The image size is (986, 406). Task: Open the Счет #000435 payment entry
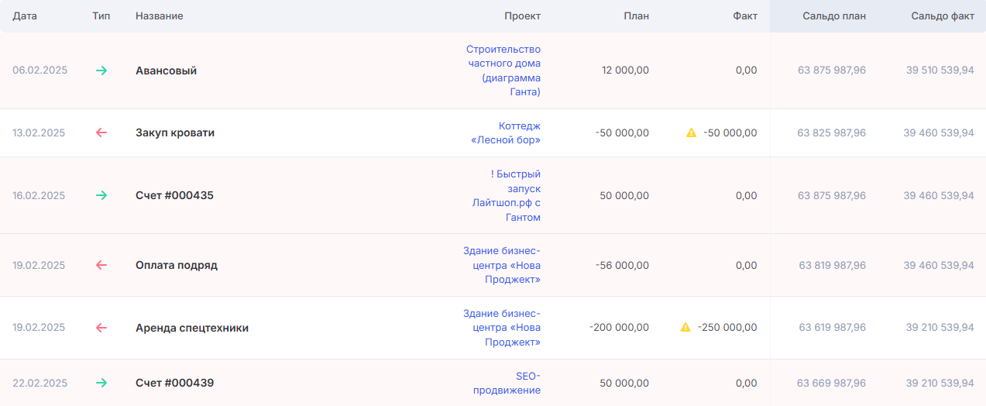[174, 195]
